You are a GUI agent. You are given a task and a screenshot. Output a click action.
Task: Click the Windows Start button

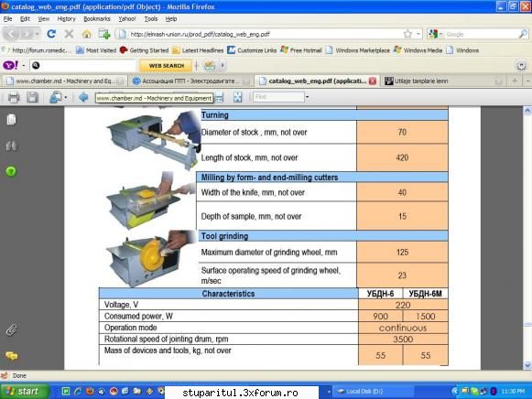click(24, 391)
